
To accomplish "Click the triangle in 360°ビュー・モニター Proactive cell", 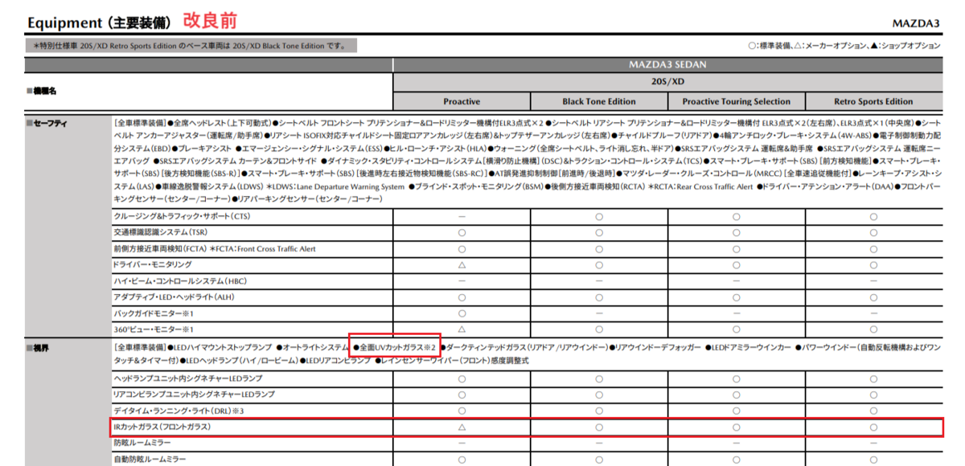I will [462, 329].
